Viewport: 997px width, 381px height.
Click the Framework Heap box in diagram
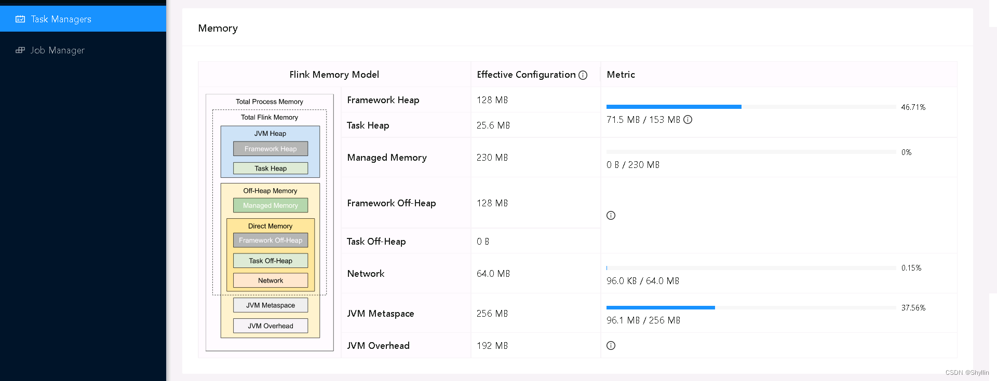point(271,149)
